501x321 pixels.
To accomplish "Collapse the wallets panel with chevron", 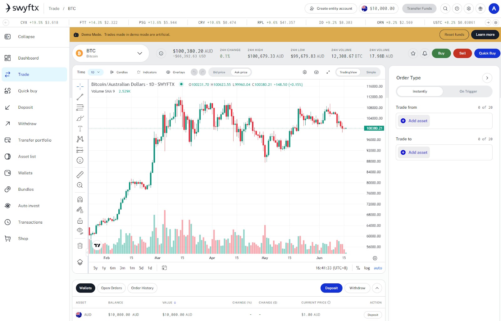I will click(377, 288).
